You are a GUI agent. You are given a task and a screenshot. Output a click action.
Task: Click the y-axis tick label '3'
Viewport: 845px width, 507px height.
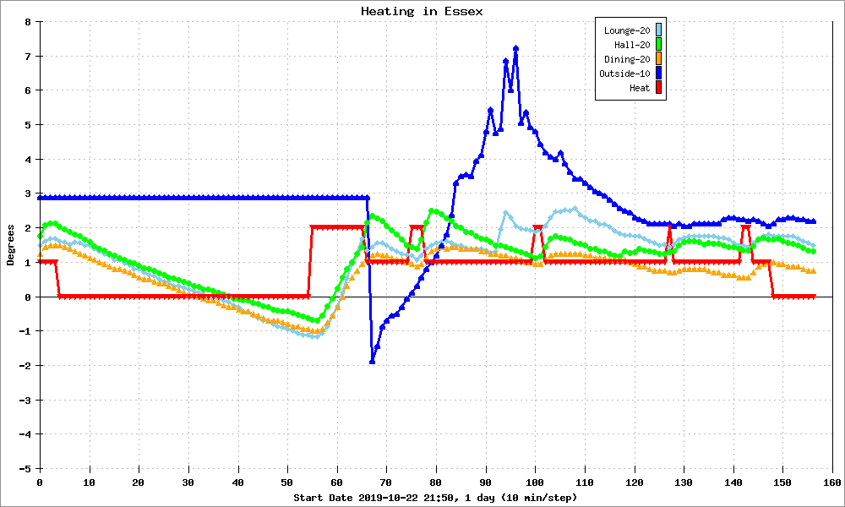pos(28,194)
